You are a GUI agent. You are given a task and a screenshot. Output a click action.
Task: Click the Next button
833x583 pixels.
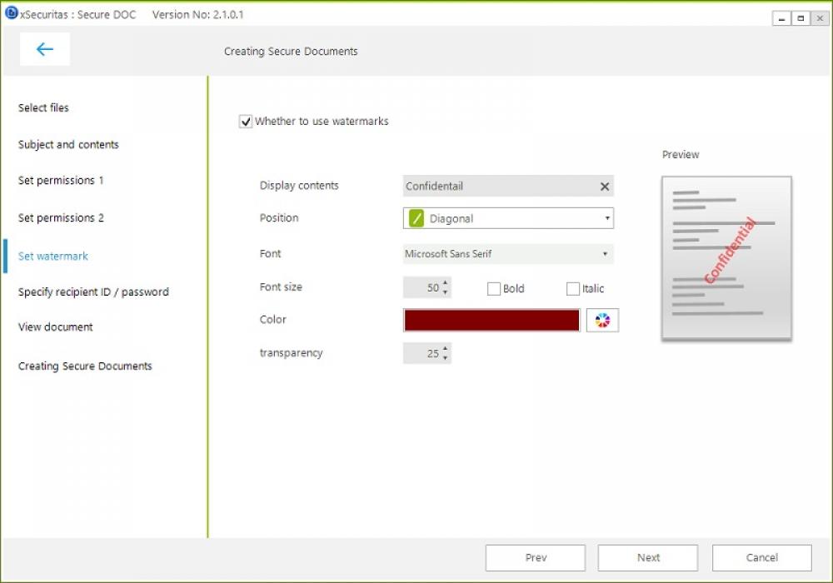[648, 557]
